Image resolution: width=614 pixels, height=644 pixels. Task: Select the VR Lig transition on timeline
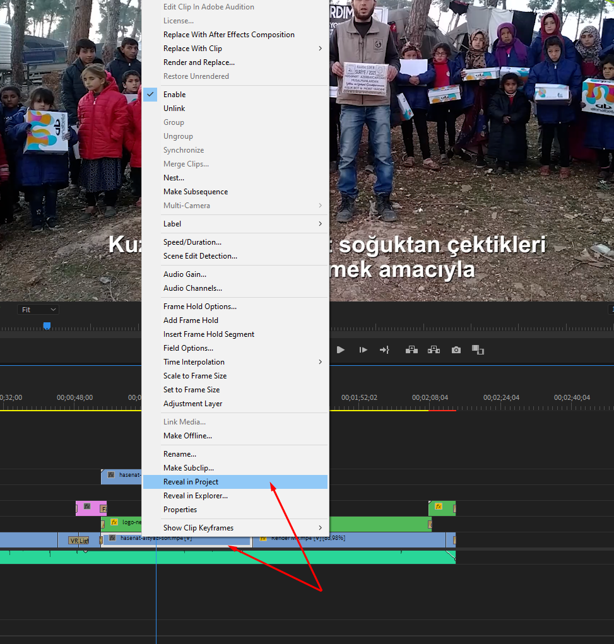coord(79,541)
